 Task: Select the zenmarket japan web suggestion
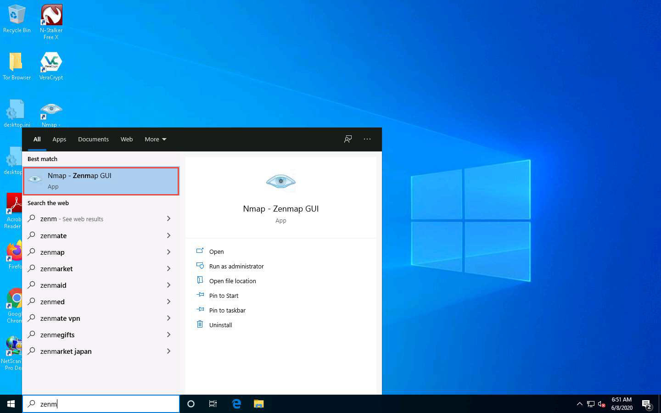[101, 351]
